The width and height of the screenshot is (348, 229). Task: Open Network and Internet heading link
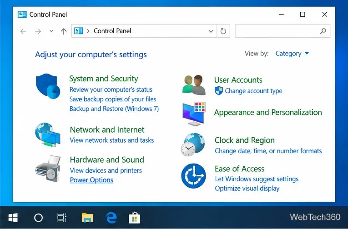(x=107, y=129)
